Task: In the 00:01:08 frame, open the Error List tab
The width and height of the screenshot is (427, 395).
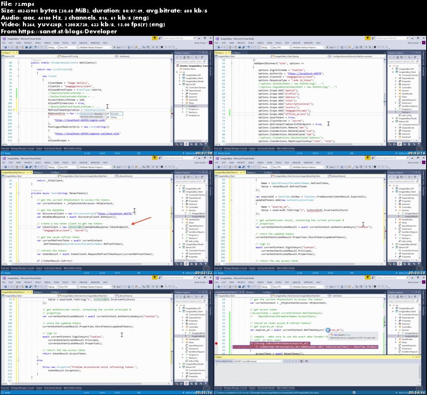Action: coord(5,148)
